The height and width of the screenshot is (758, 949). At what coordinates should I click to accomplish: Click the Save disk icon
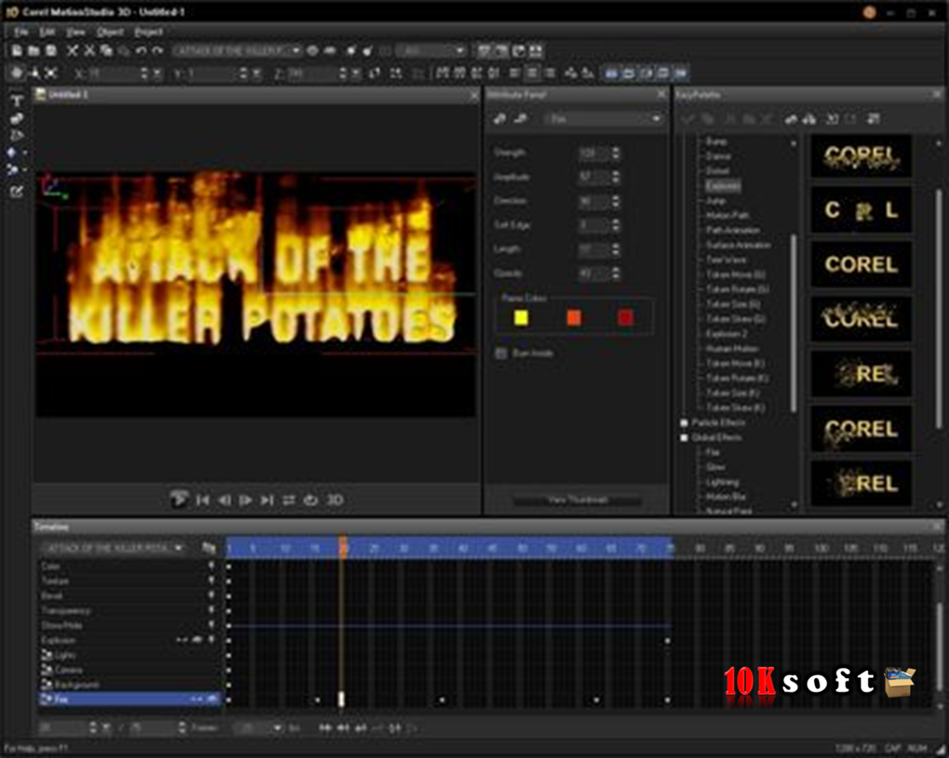51,51
